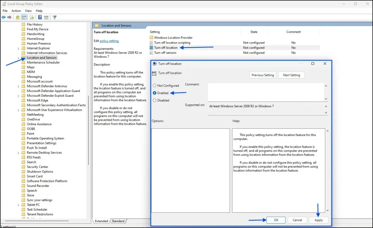Screen dimensions: 373x228
Task: Select Sound Recorder in the tree
Action: click(38, 186)
